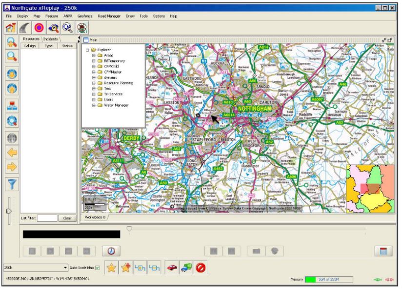Click the grey curved road toolbar icon
The width and height of the screenshot is (402, 289).
click(x=25, y=28)
